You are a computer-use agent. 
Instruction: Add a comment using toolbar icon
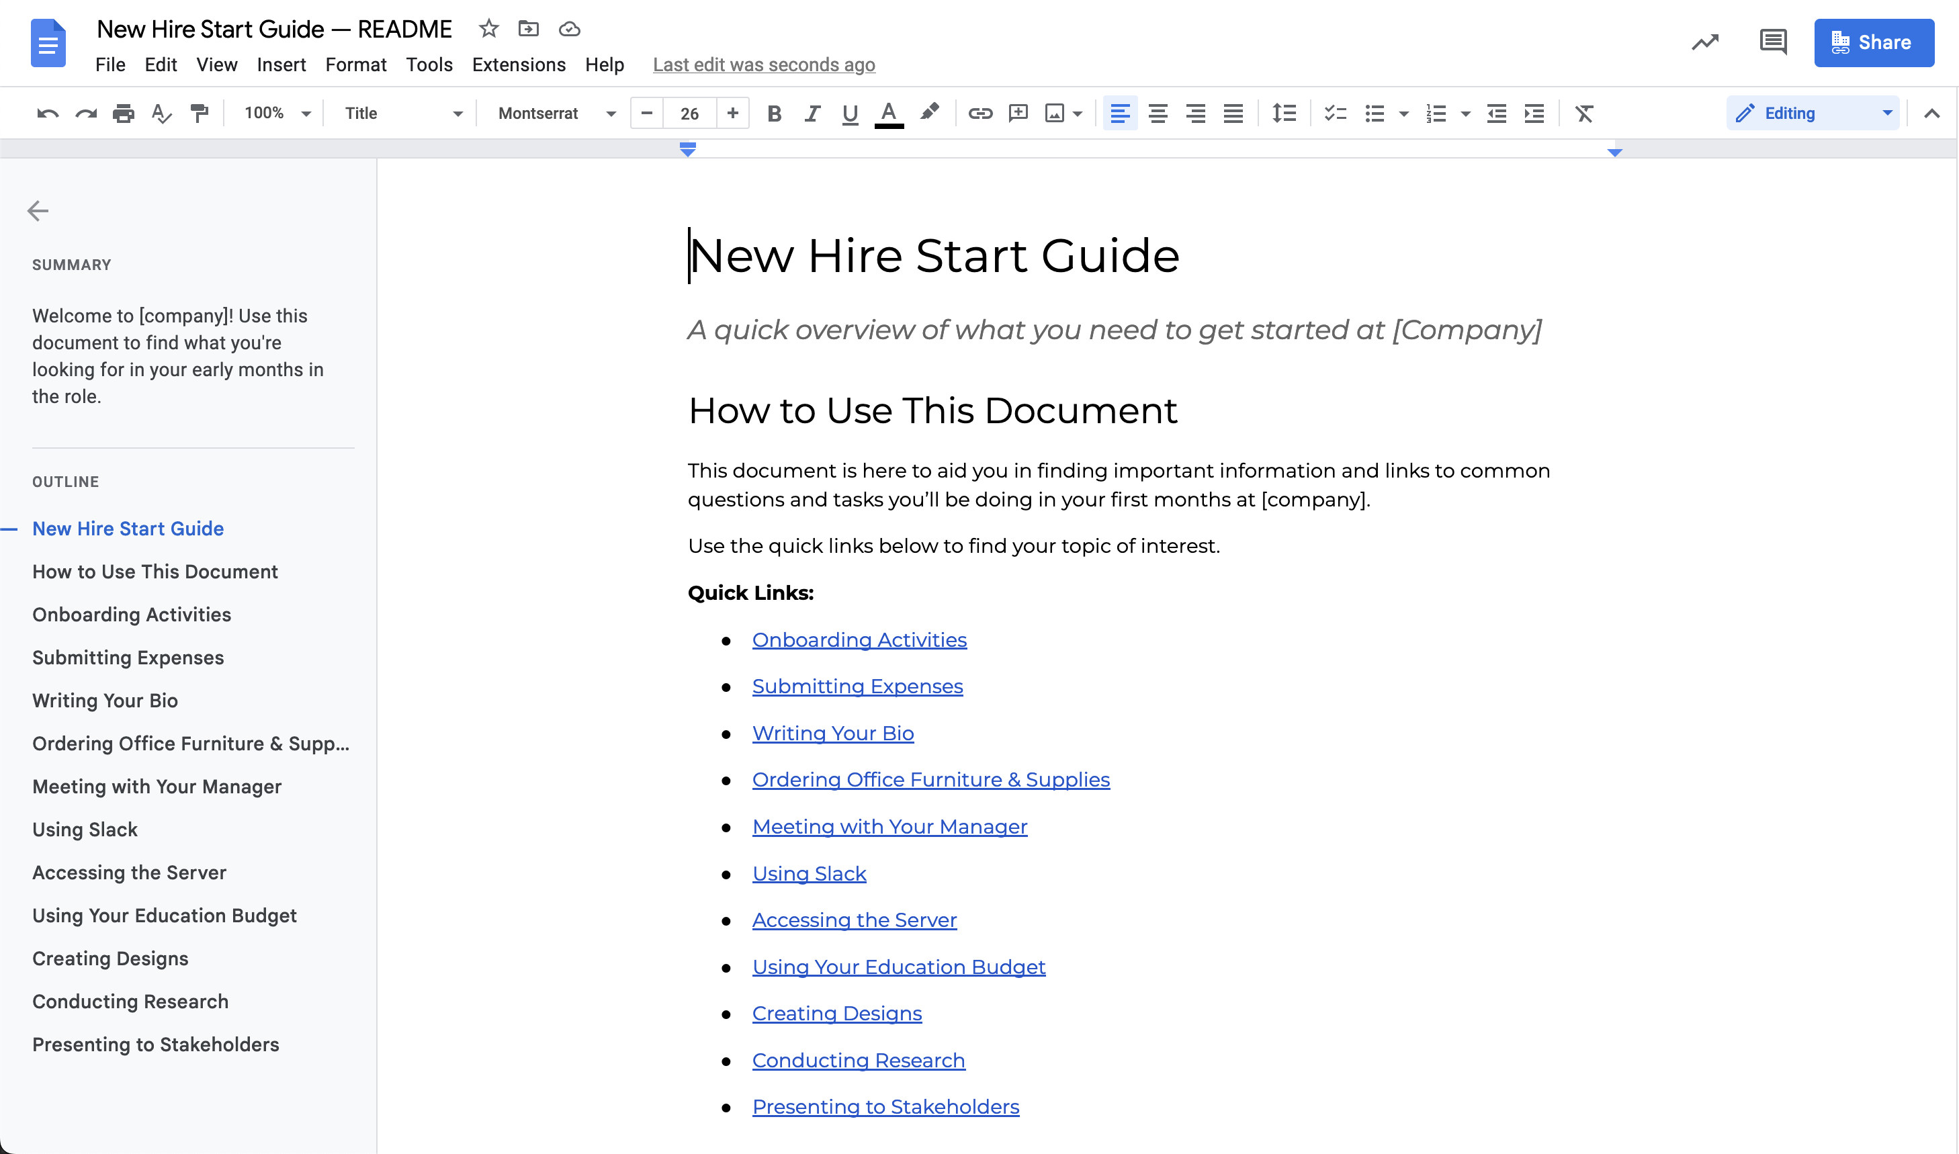tap(1017, 114)
